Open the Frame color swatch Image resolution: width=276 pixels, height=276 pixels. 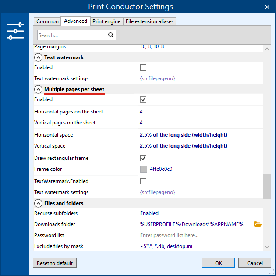tap(144, 169)
